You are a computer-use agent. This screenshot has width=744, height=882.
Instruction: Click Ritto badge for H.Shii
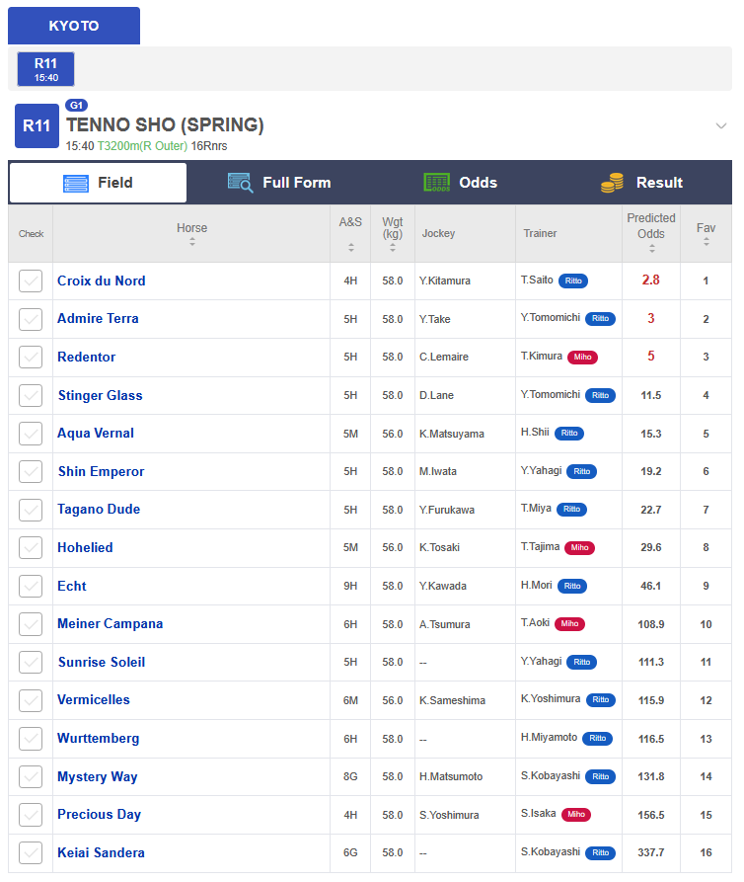[569, 434]
